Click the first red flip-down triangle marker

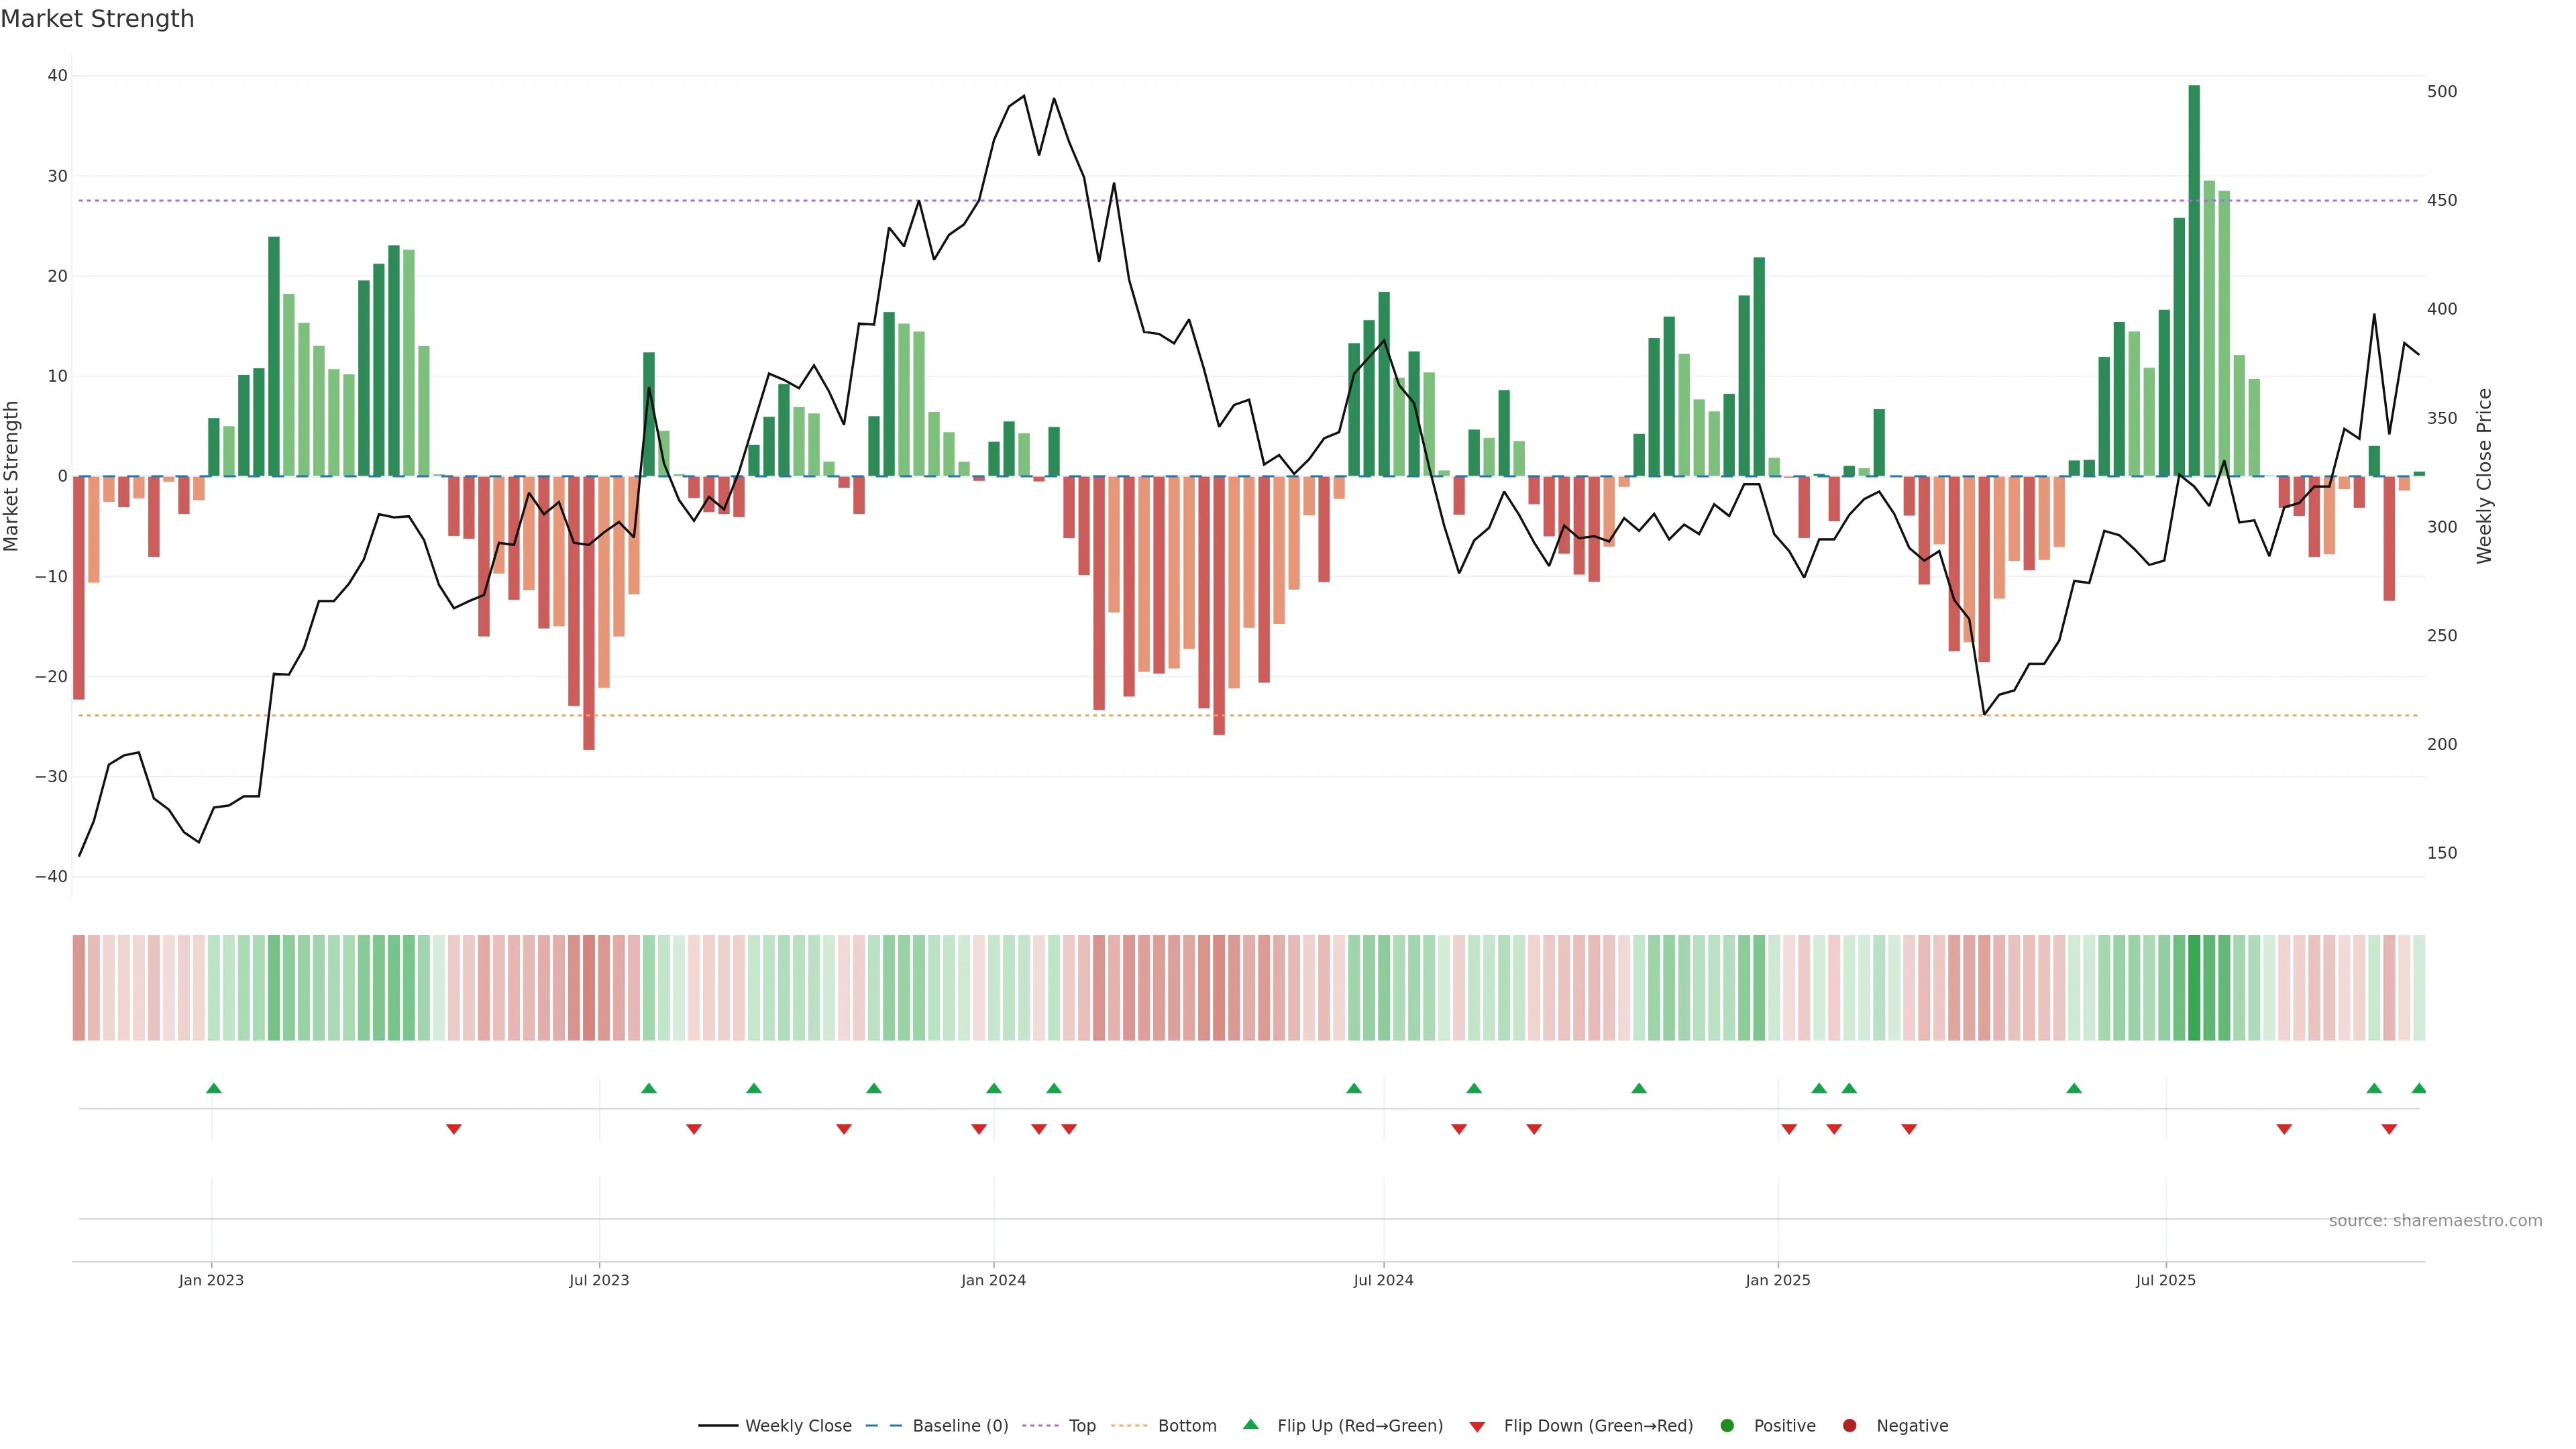453,1129
